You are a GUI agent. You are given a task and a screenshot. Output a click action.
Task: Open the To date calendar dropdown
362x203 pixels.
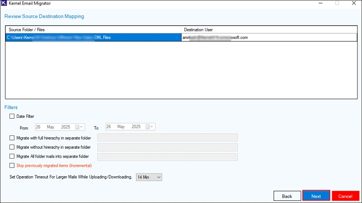click(149, 127)
